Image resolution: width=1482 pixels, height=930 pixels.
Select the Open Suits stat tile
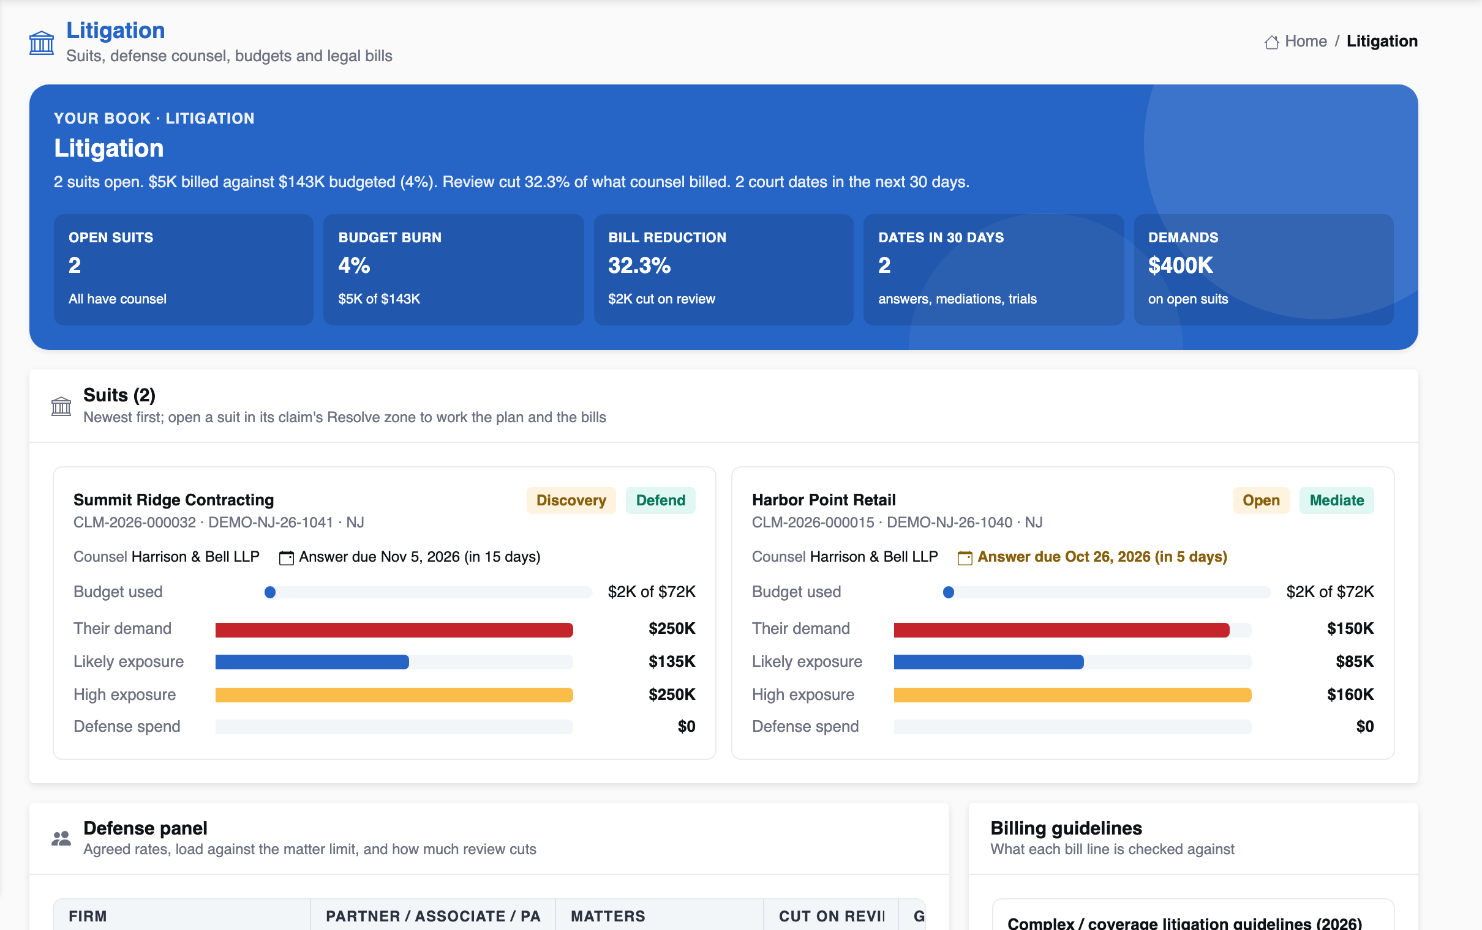tap(183, 269)
